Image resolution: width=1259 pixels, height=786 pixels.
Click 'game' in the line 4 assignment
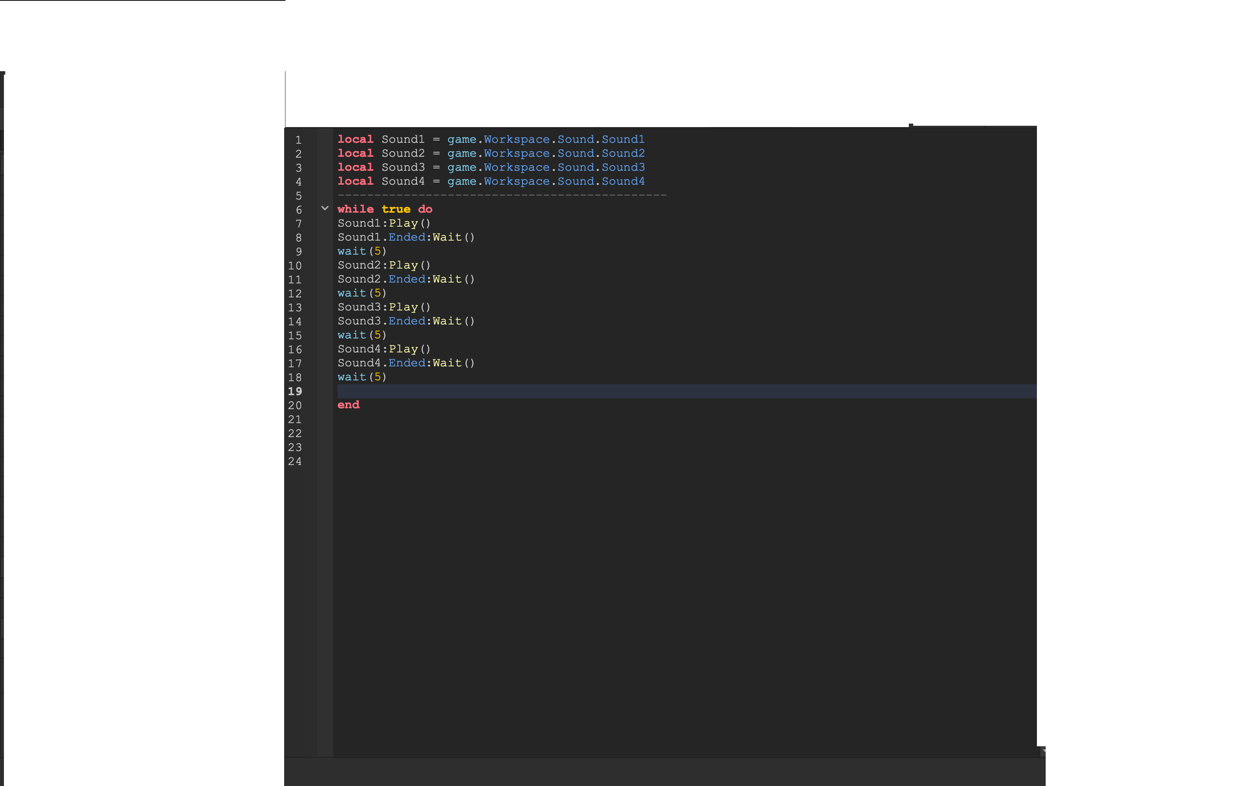click(x=462, y=181)
